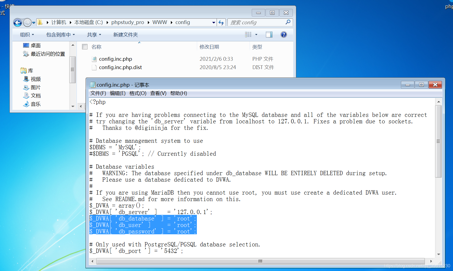Select 计算机 breadcrumb in address bar
Image resolution: width=453 pixels, height=271 pixels.
pos(59,22)
